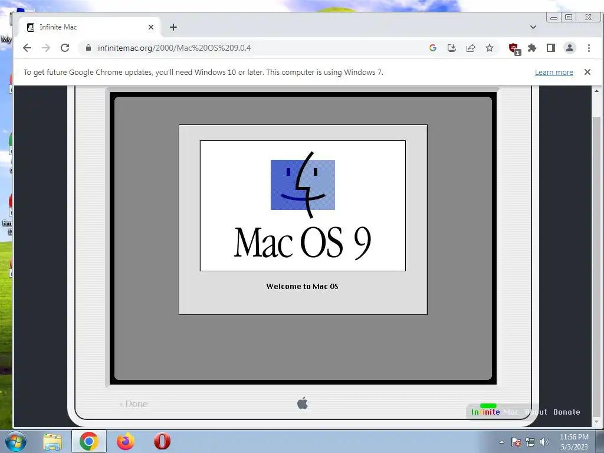The image size is (604, 453).
Task: Click the address bar URL
Action: point(174,48)
